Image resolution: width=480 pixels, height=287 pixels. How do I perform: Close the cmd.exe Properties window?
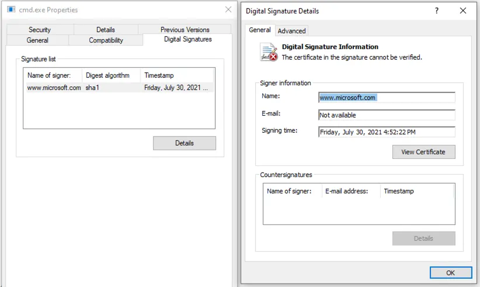[x=227, y=10]
